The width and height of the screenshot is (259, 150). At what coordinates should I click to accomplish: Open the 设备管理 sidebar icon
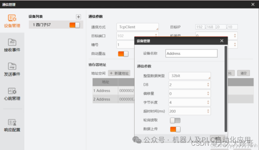pos(12,18)
